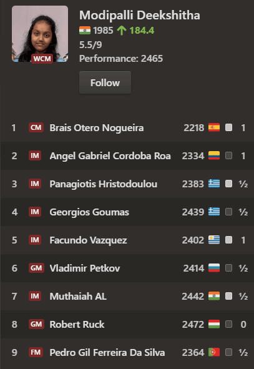Open the round 6 game against Vladimir Petkov
254x369 pixels.
pos(127,268)
